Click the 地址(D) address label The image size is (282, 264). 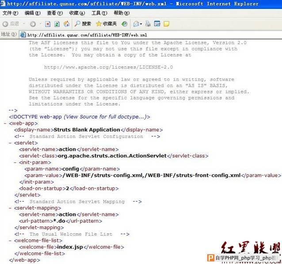[x=9, y=34]
